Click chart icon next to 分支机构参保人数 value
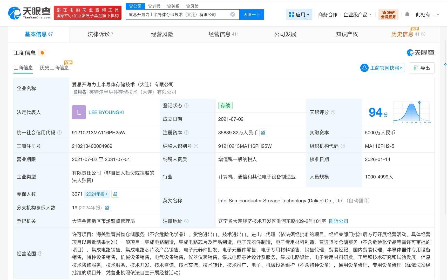 click(x=107, y=208)
